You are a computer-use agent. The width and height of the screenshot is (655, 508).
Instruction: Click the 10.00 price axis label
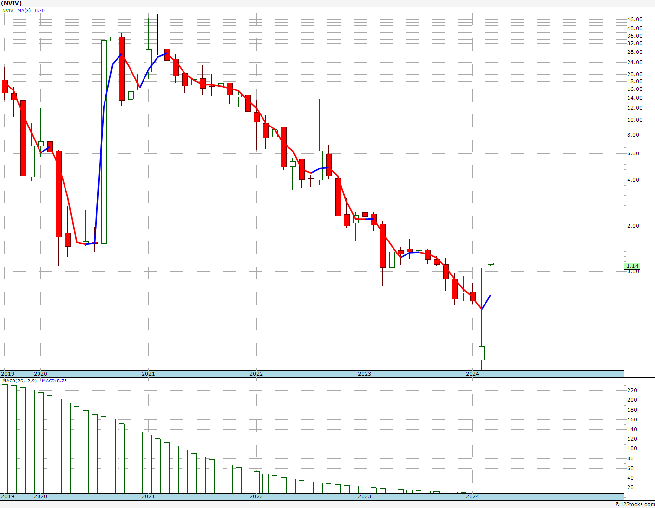(x=635, y=120)
